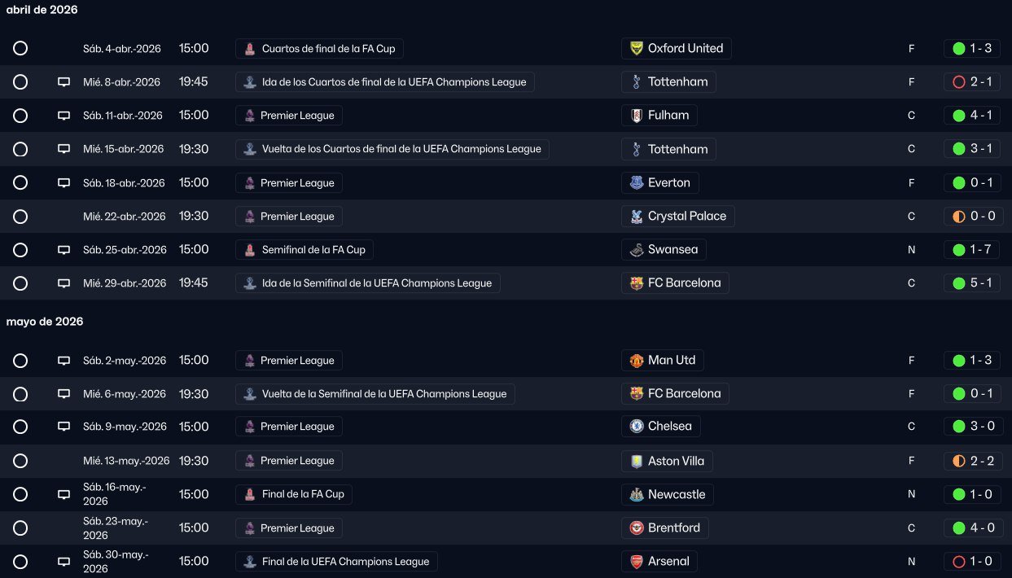This screenshot has width=1012, height=578.
Task: Click the red loss indicator on Arsenal result
Action: point(959,562)
